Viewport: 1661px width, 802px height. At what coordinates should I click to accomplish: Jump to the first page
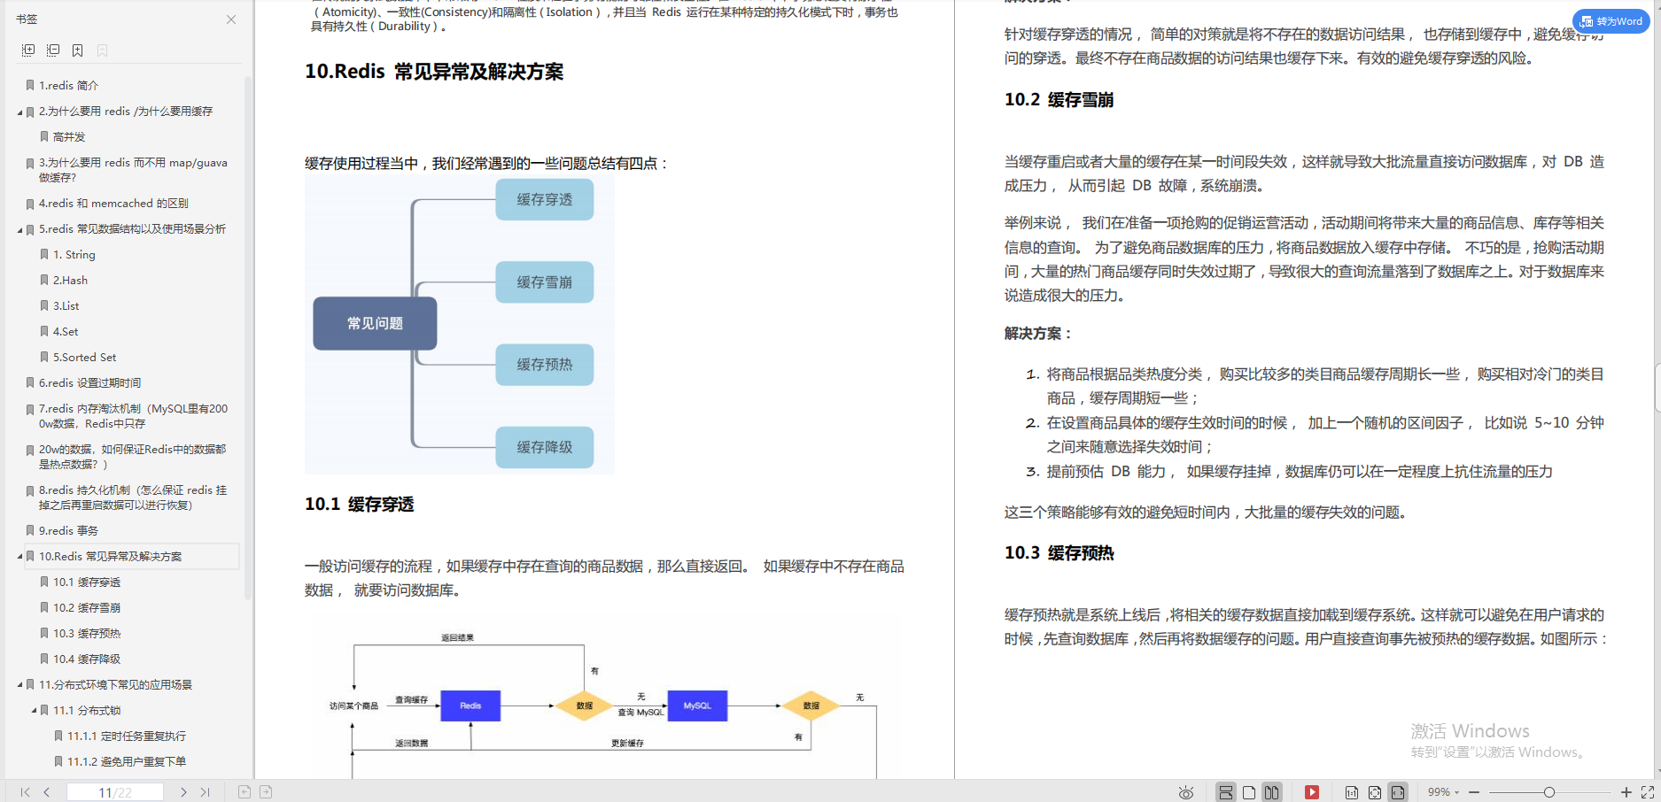tap(24, 792)
